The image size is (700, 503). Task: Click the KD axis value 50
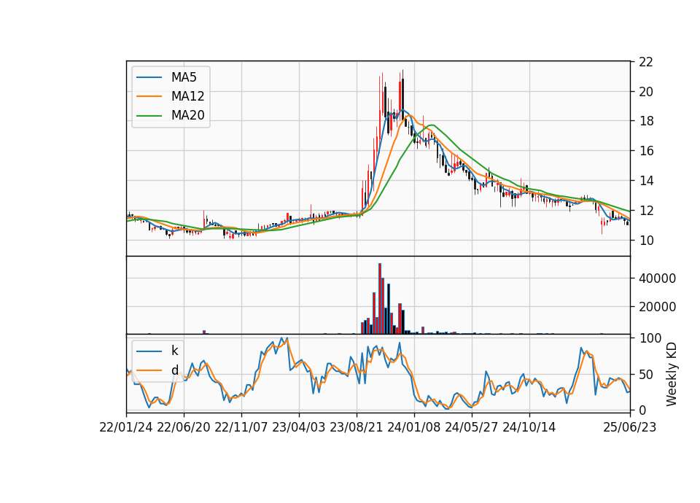coord(646,375)
